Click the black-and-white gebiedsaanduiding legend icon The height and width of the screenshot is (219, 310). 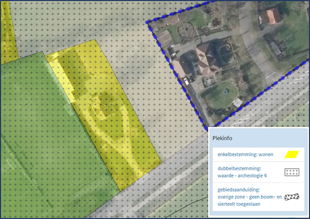tap(292, 197)
